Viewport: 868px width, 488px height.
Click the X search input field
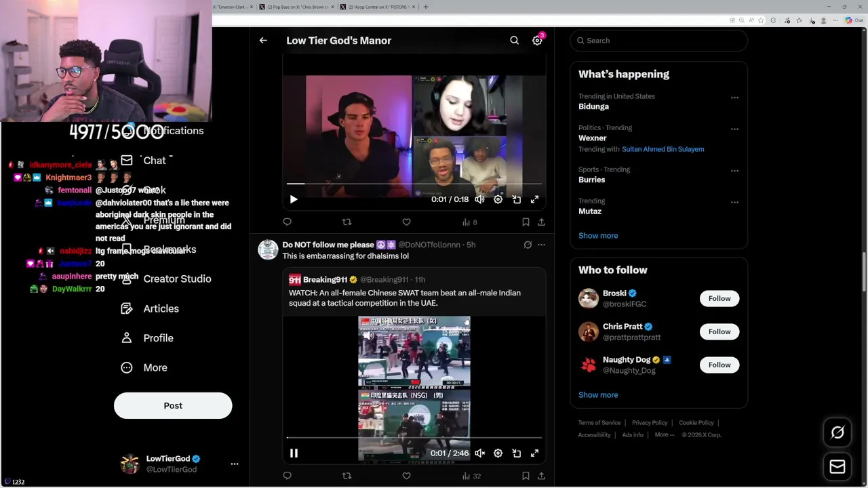pyautogui.click(x=659, y=41)
